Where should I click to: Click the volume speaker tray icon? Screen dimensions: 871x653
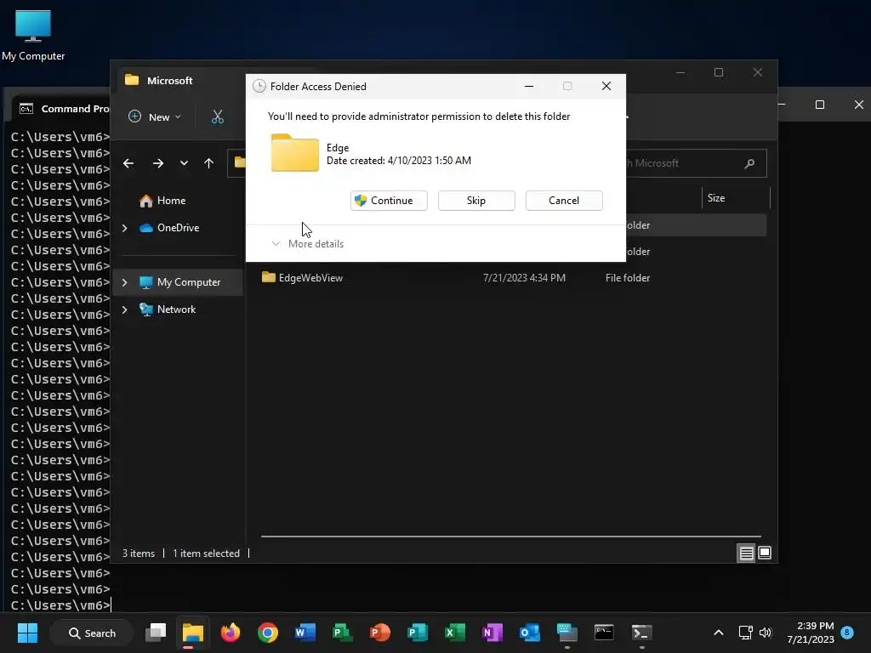tap(766, 633)
